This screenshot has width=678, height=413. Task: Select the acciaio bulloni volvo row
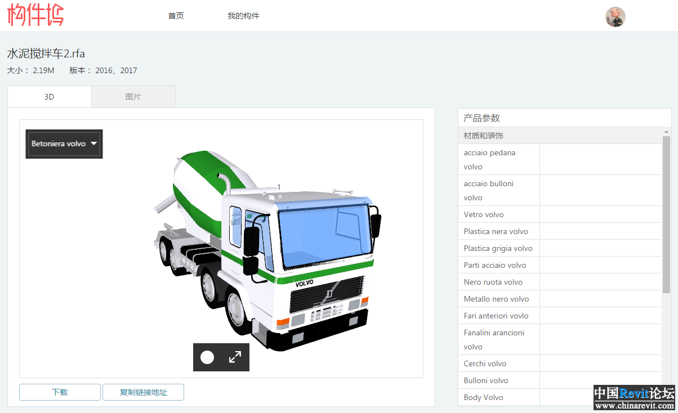(560, 190)
